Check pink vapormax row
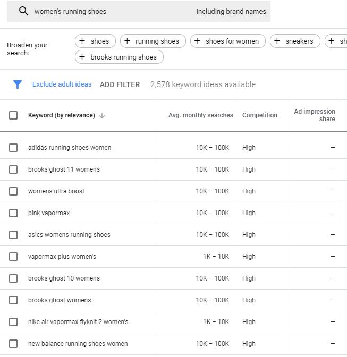Image resolution: width=347 pixels, height=357 pixels. [13, 213]
